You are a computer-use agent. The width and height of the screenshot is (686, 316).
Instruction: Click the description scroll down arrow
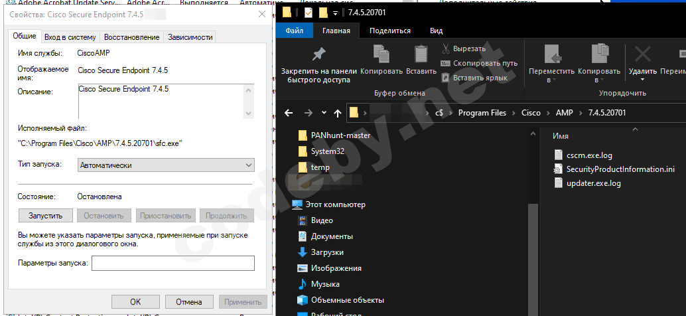pos(249,113)
